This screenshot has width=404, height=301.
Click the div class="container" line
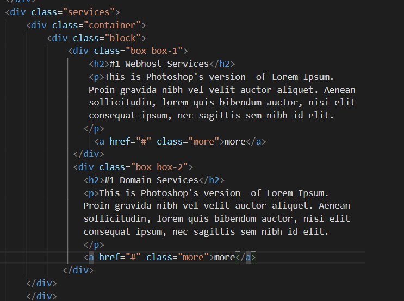tap(86, 25)
